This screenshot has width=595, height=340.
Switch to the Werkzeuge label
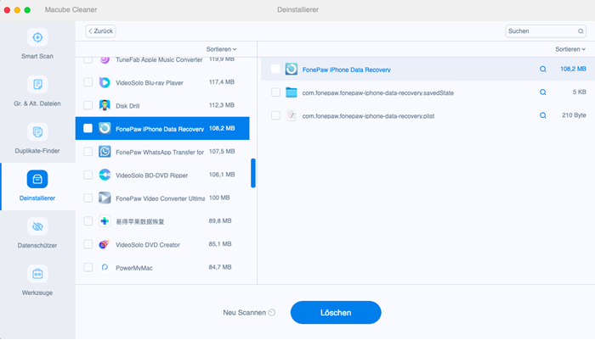[x=37, y=293]
